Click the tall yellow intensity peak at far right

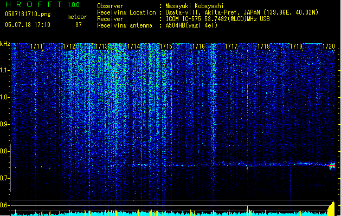(331, 208)
